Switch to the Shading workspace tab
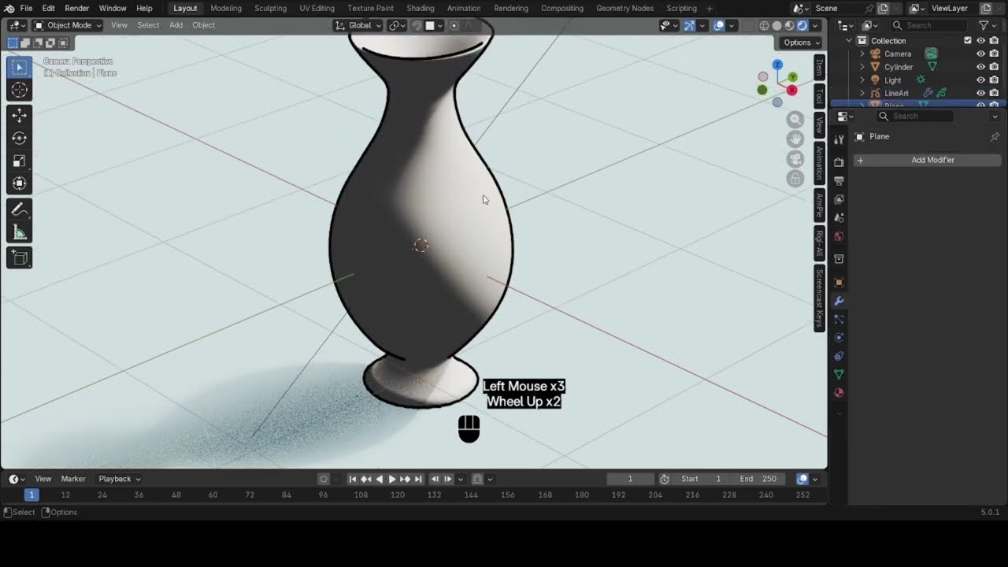1008x567 pixels. pyautogui.click(x=420, y=8)
